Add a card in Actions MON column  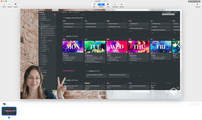pos(83,21)
